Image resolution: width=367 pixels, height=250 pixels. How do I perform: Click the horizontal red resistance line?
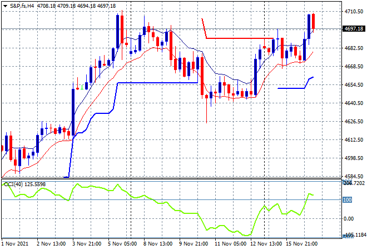coord(240,38)
